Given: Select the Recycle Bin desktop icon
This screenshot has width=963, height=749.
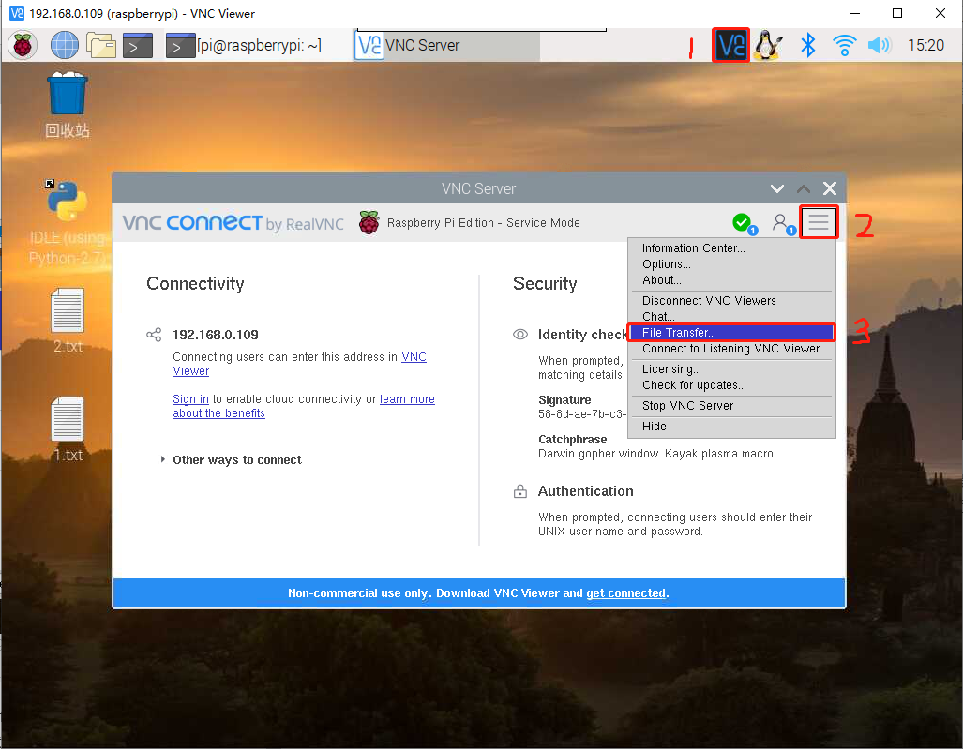Looking at the screenshot, I should click(68, 105).
